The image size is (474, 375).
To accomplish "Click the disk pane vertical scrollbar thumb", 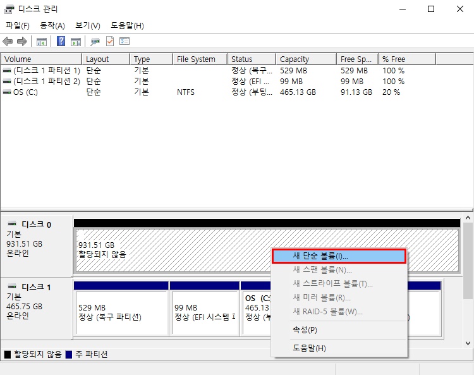I will pos(468,261).
